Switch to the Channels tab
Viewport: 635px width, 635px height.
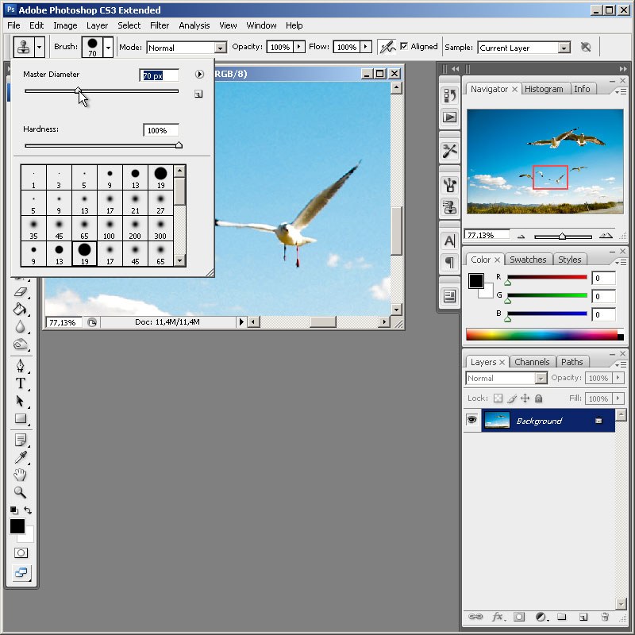pos(532,362)
